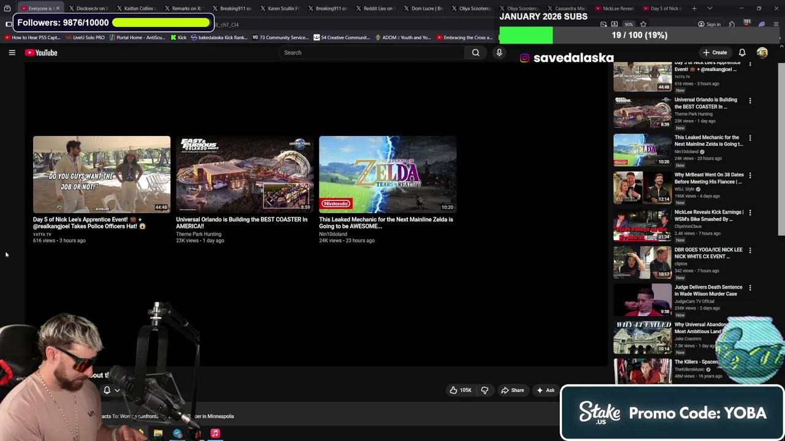
Task: Open options for Judge Delivers Death Sentence video
Action: (x=750, y=287)
